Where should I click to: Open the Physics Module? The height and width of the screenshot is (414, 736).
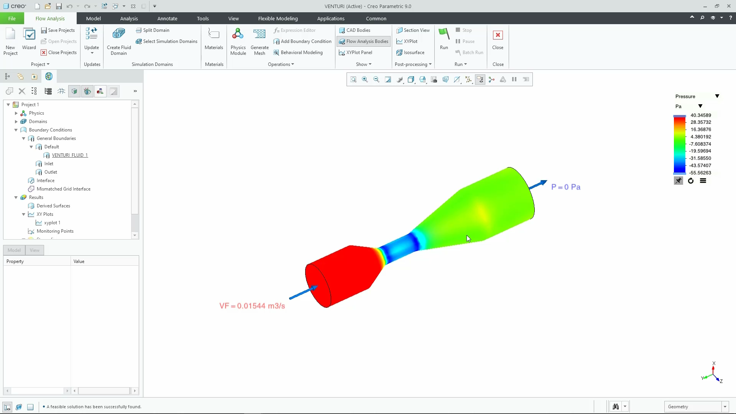tap(238, 41)
